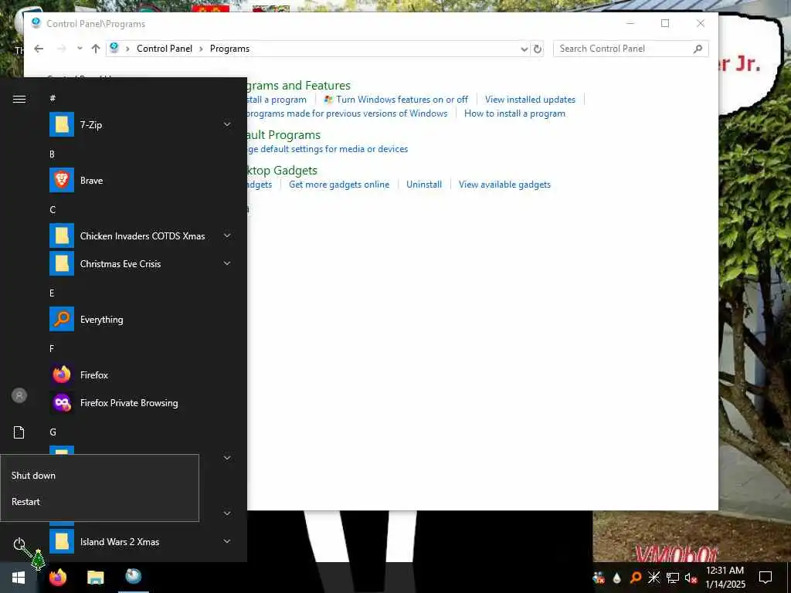Viewport: 791px width, 593px height.
Task: Launch Firefox from Start menu list
Action: 141,374
